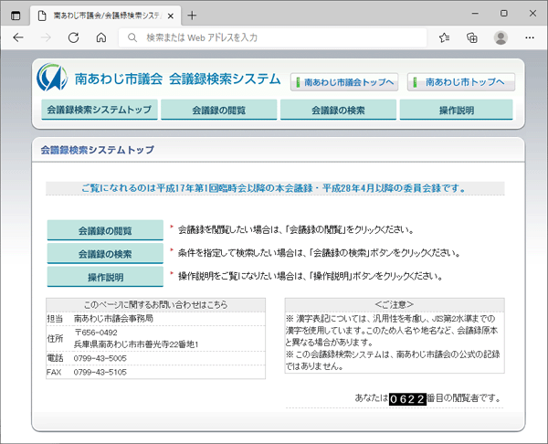Viewport: 548px width, 444px height.
Task: Maximize the browser window
Action: click(503, 14)
